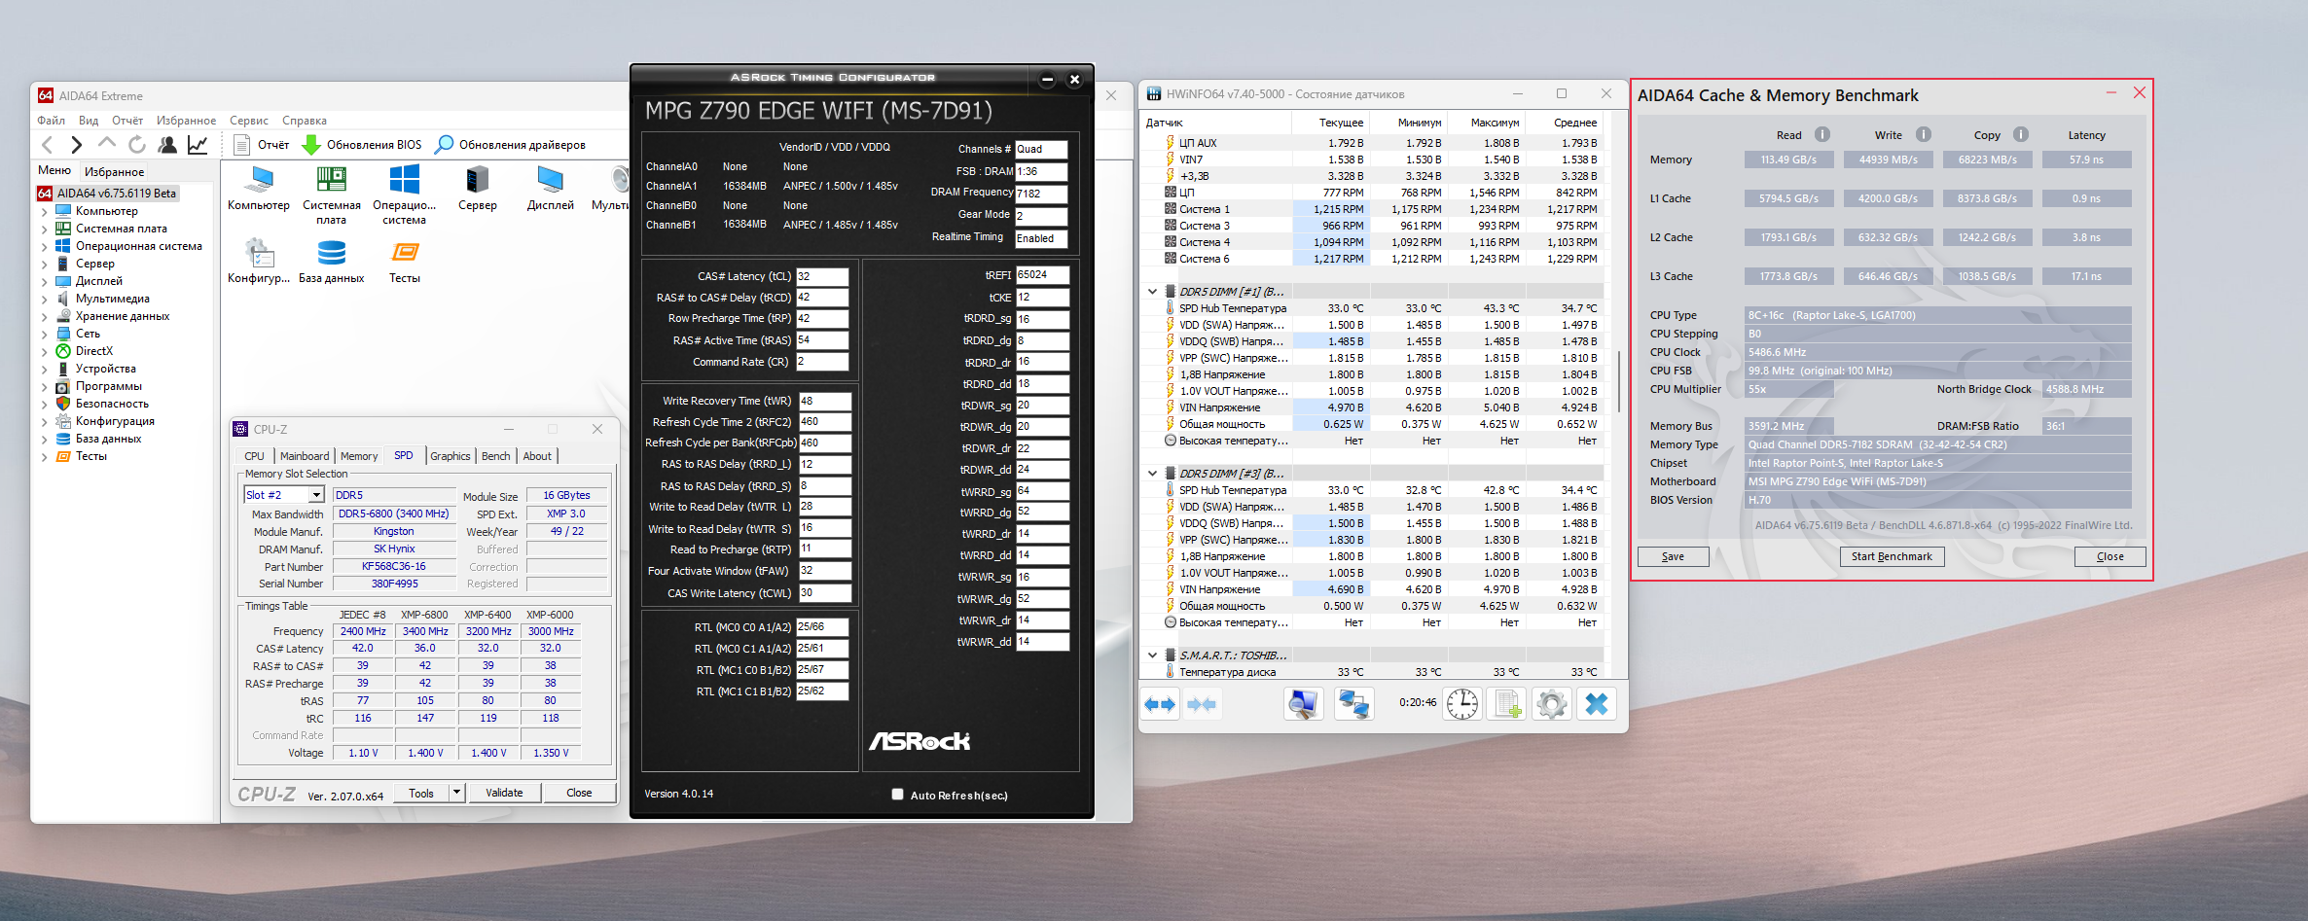Open HWiNFO64 sensor settings gear

point(1552,704)
